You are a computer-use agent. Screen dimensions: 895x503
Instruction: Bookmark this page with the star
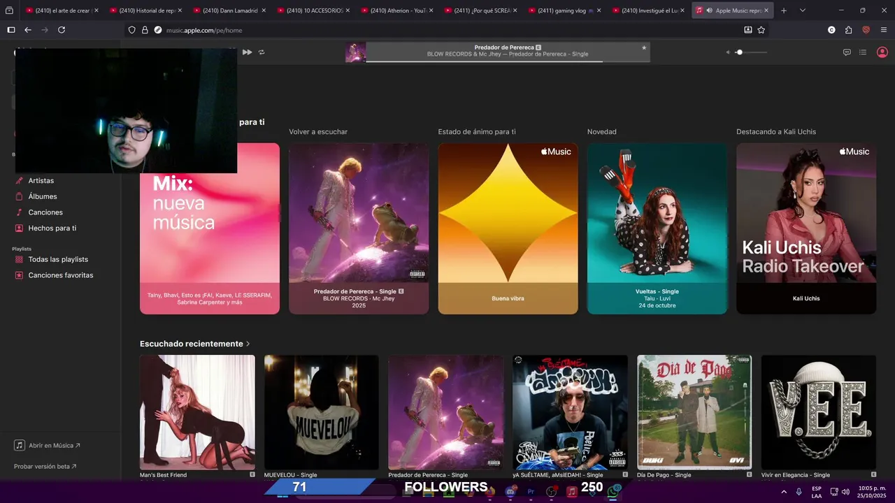(761, 30)
